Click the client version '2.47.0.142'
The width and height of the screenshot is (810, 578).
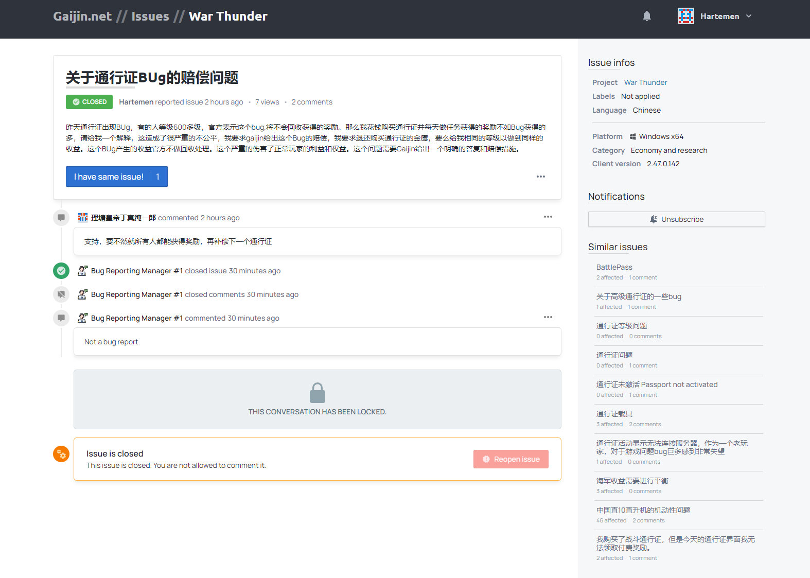663,164
